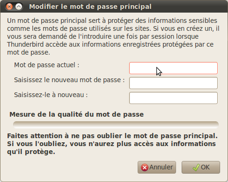The height and width of the screenshot is (182, 228).
Task: Confirm with the OK button
Action: (201, 168)
